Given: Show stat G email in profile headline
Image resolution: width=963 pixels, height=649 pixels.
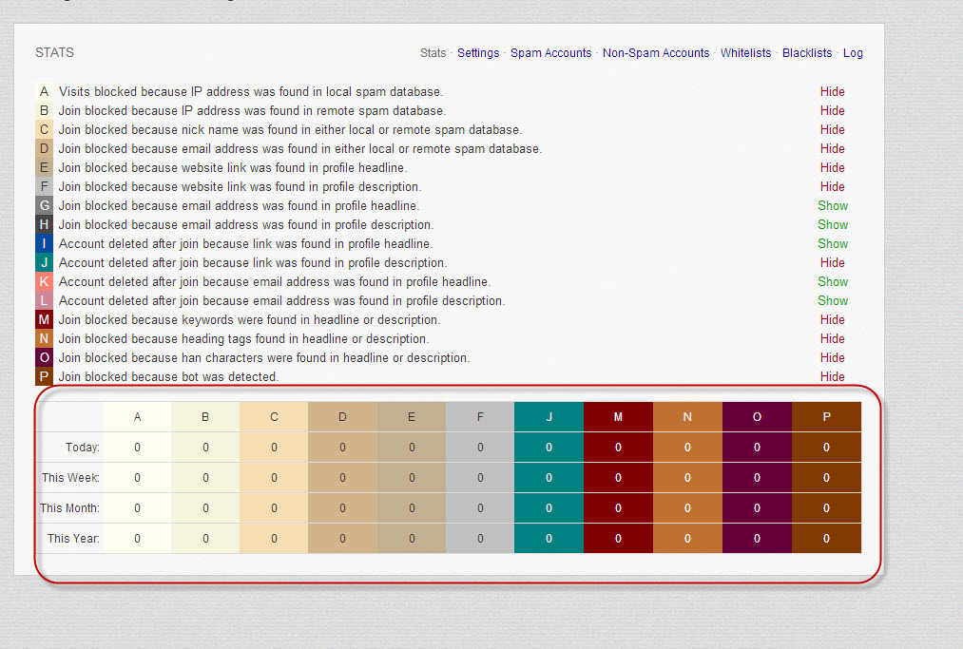Looking at the screenshot, I should 832,206.
